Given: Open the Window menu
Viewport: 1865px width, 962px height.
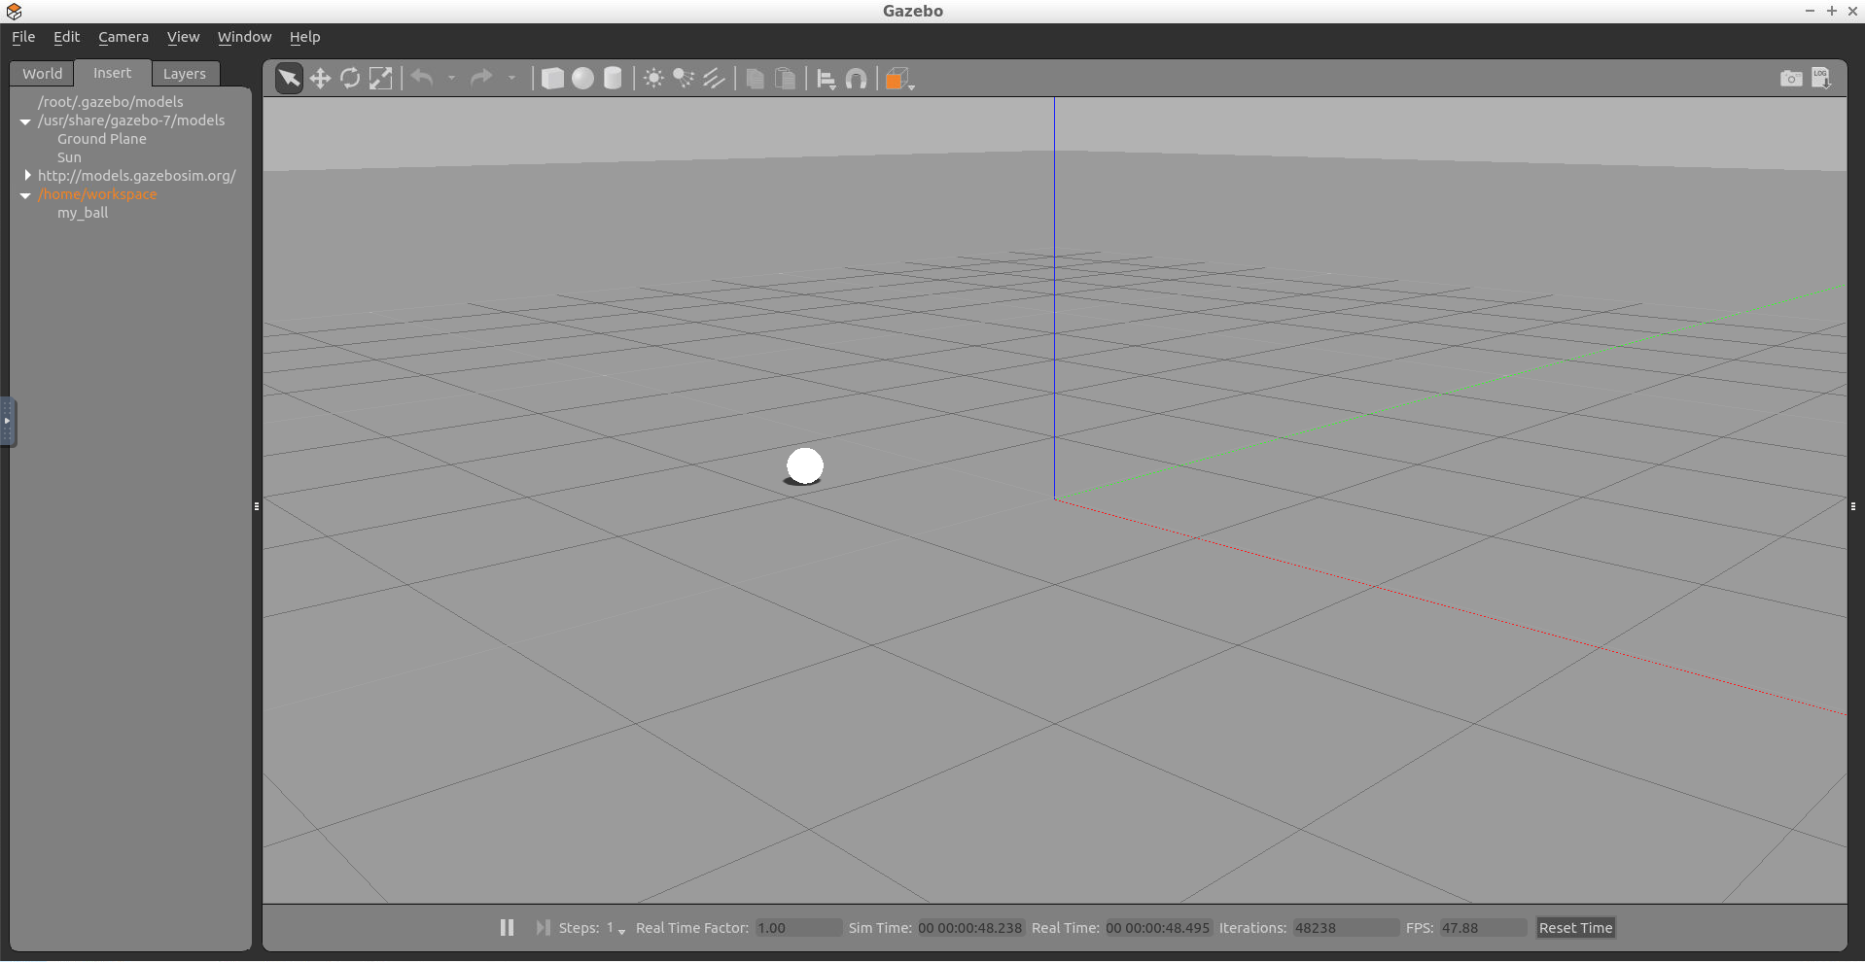Looking at the screenshot, I should pyautogui.click(x=244, y=37).
